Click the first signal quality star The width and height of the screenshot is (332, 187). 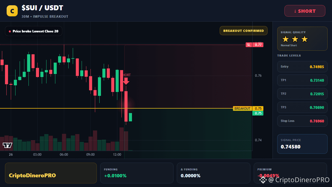tap(286, 39)
